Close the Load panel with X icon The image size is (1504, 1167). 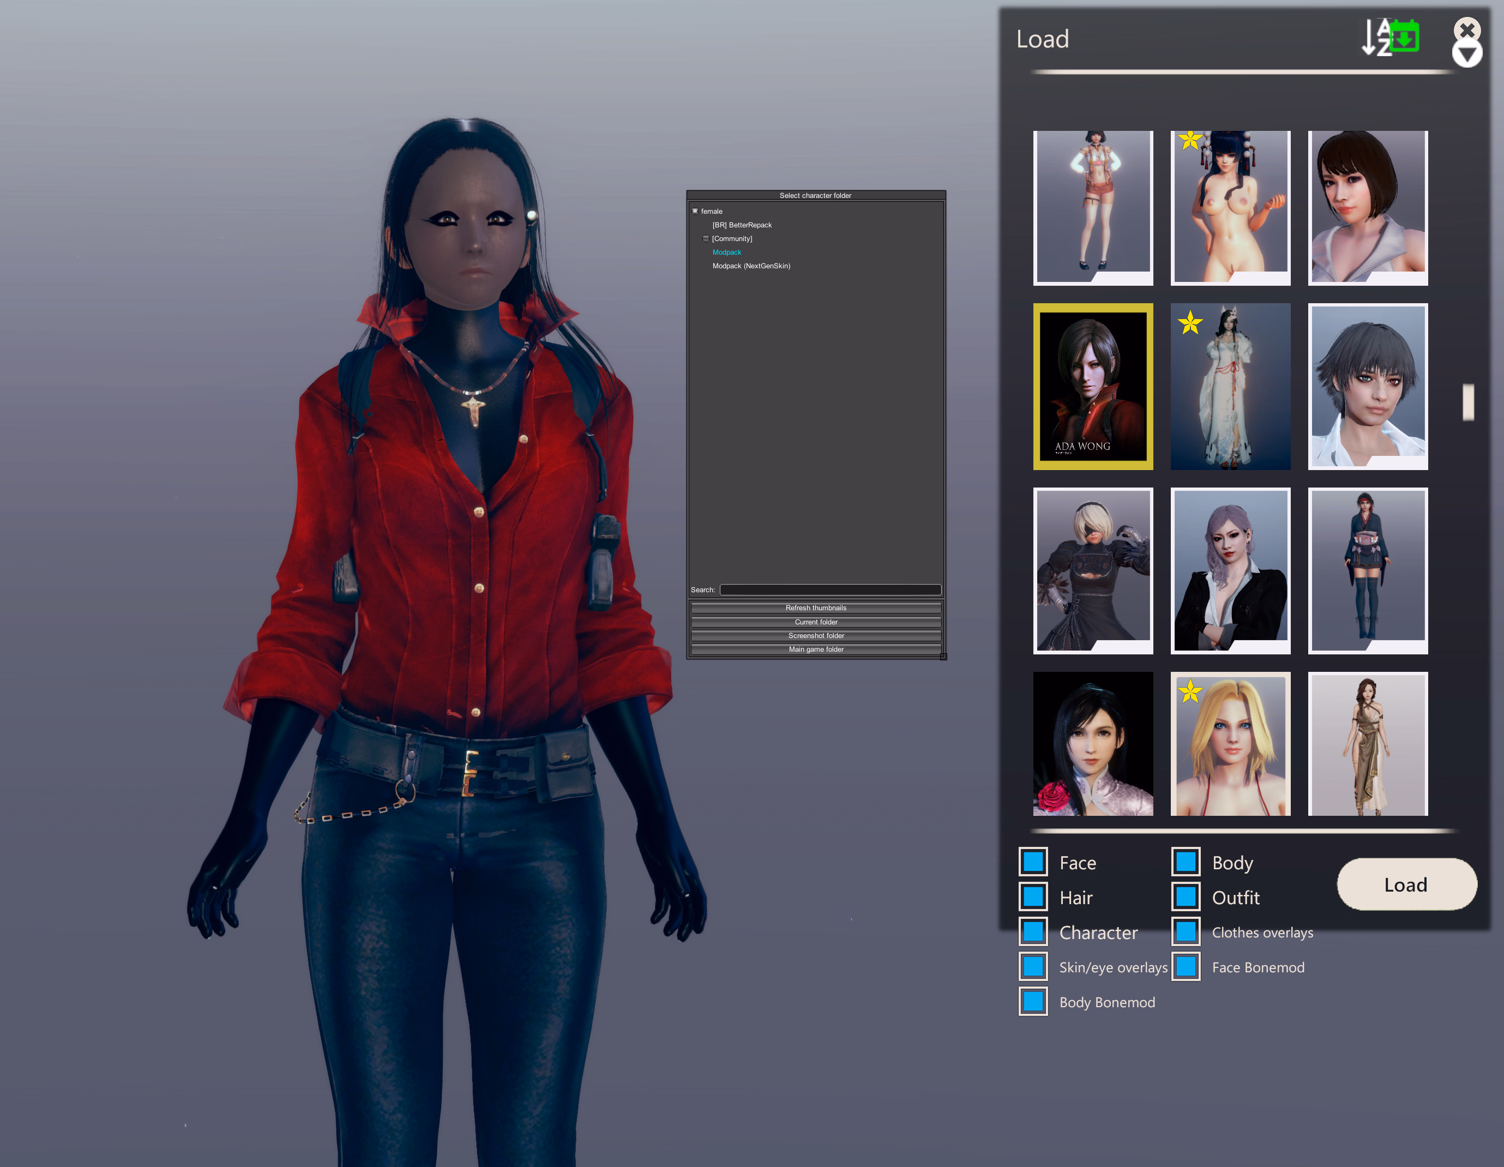(x=1467, y=29)
